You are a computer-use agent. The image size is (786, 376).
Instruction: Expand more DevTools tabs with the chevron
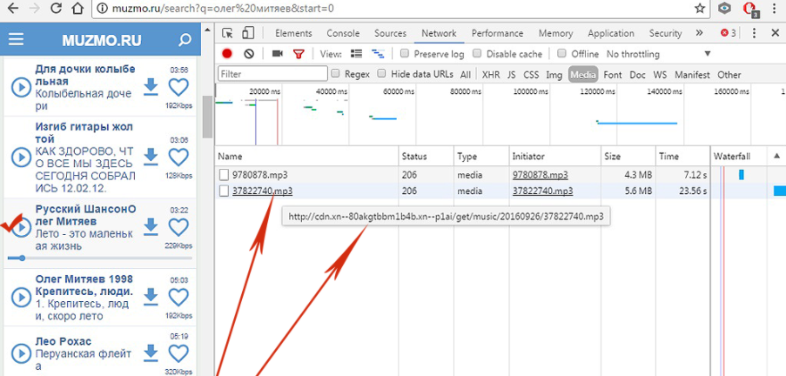(699, 33)
